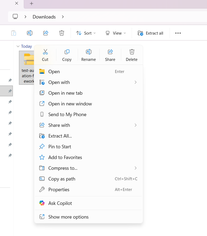This screenshot has height=236, width=207.
Task: Click Show more options
Action: [x=88, y=217]
